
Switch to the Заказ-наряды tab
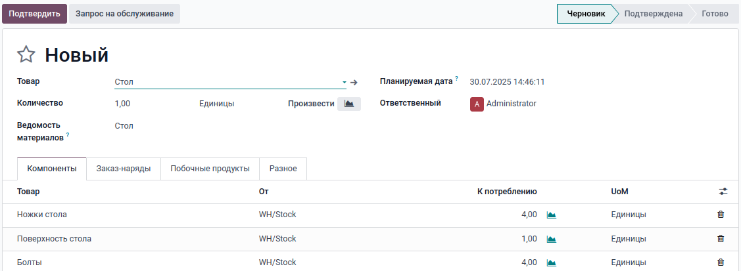point(124,169)
